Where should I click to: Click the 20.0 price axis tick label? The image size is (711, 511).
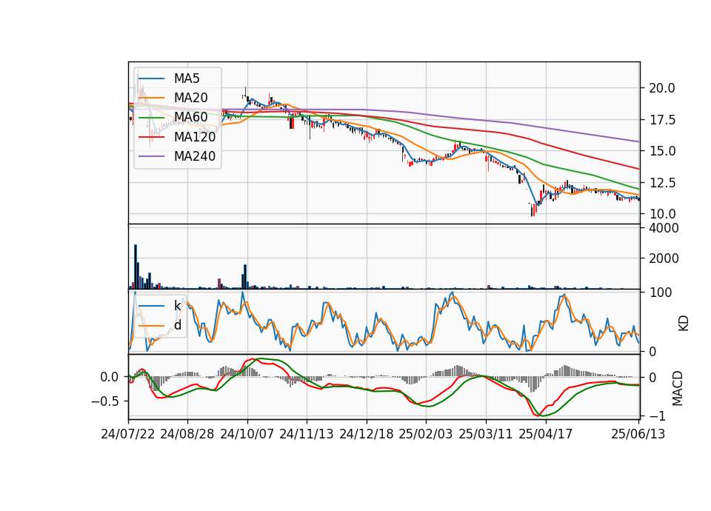(x=662, y=88)
